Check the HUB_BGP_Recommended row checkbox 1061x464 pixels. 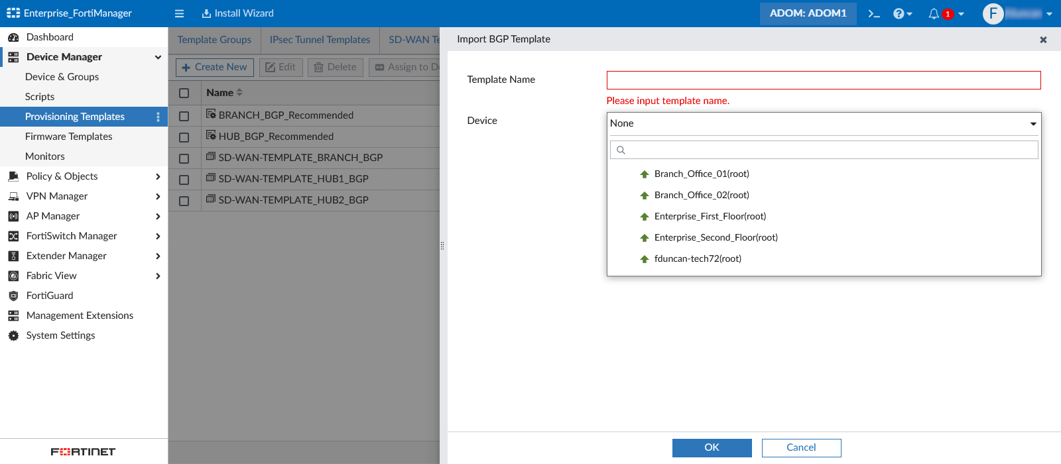pyautogui.click(x=184, y=137)
